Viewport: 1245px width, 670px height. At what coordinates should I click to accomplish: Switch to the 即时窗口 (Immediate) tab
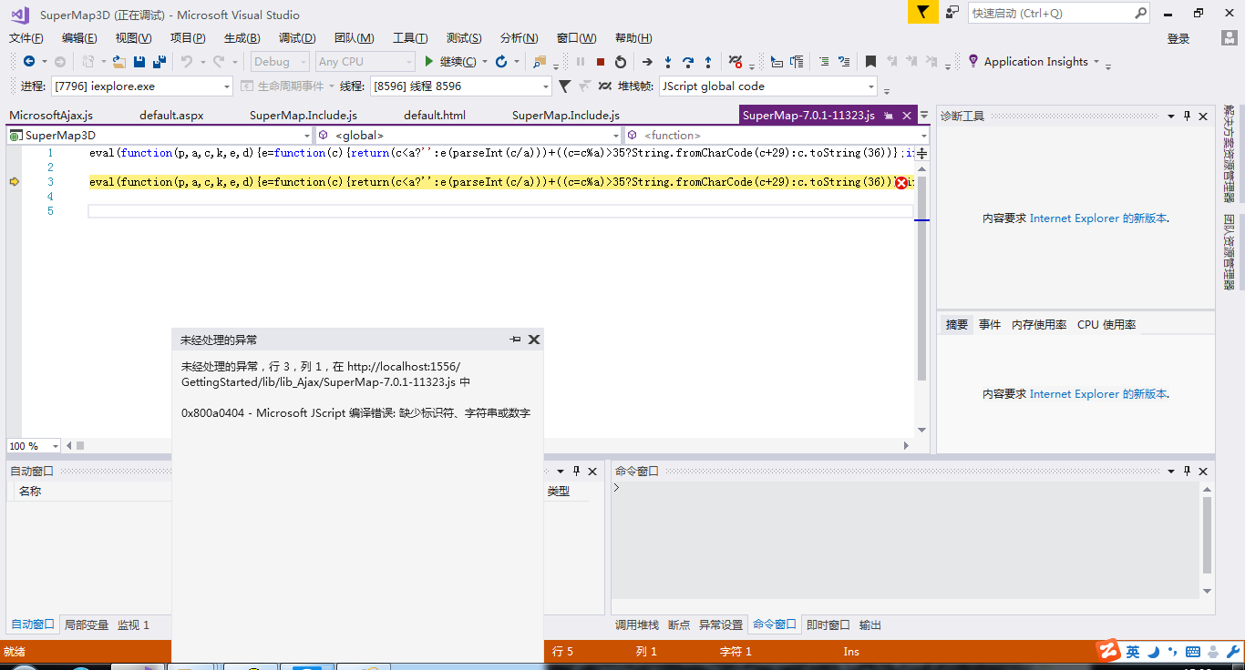tap(828, 625)
